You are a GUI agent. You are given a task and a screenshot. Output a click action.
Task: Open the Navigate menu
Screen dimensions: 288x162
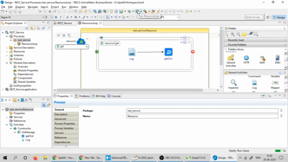pyautogui.click(x=33, y=7)
